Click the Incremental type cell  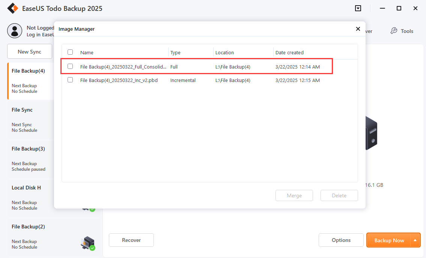pyautogui.click(x=183, y=80)
